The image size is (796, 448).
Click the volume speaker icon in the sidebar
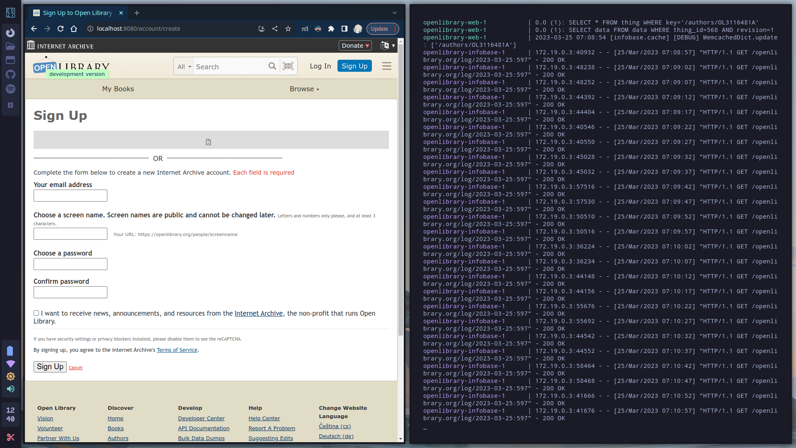point(10,389)
